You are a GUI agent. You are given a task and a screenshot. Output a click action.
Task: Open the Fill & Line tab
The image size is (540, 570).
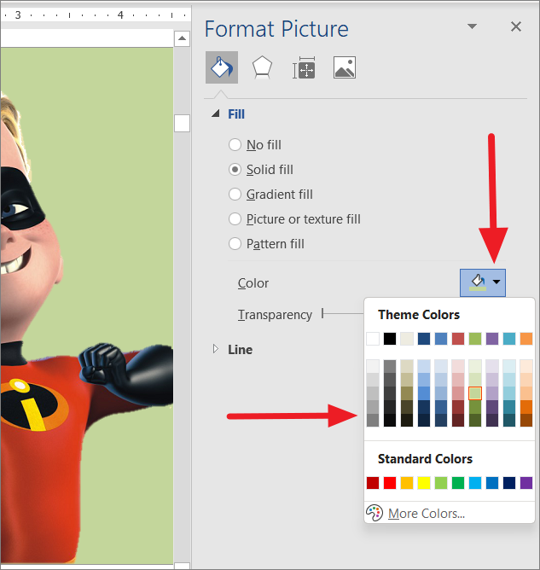tap(222, 67)
